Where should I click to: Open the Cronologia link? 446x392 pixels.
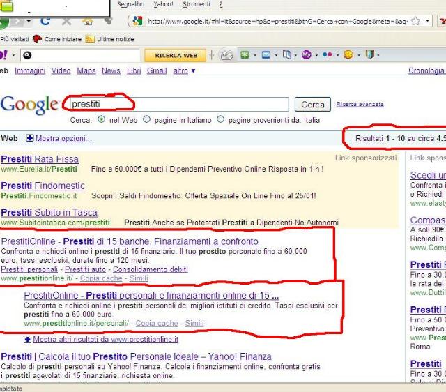point(427,70)
